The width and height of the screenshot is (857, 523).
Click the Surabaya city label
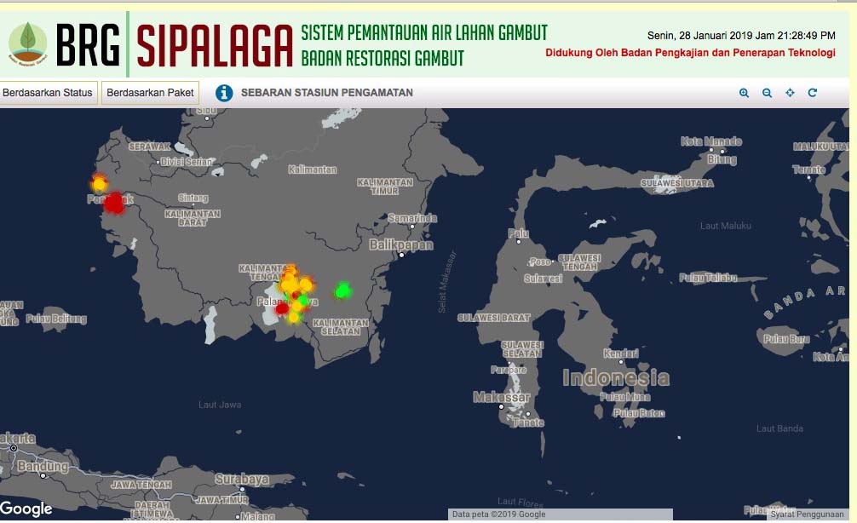click(x=242, y=479)
